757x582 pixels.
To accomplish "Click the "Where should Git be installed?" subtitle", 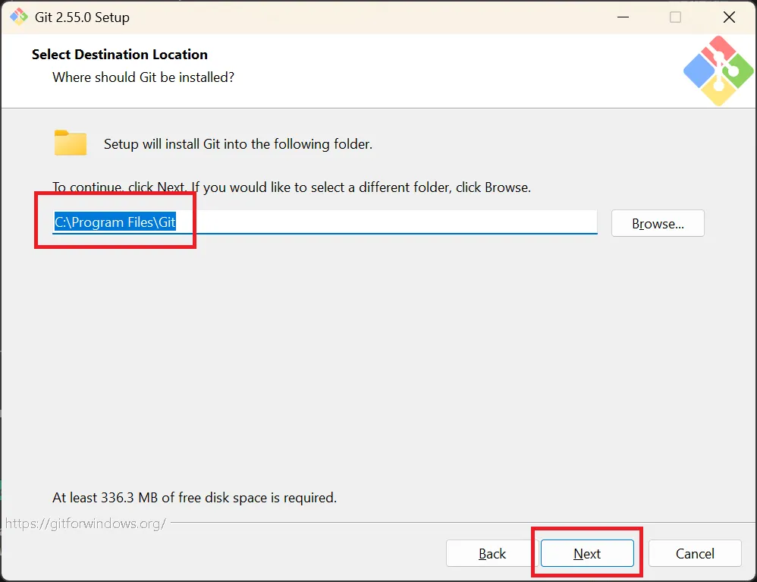I will (143, 77).
